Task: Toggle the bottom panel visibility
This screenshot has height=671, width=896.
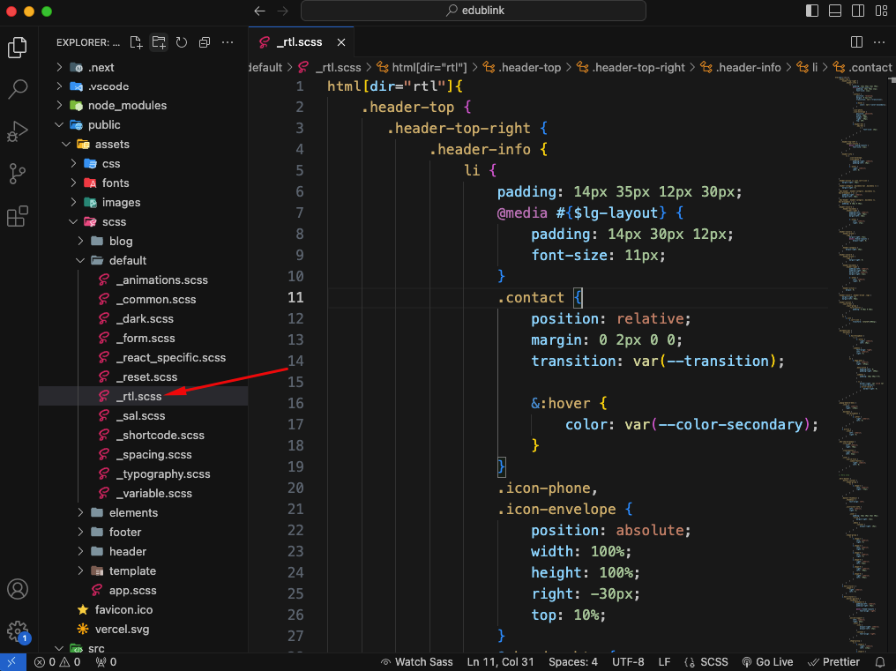Action: [x=835, y=11]
